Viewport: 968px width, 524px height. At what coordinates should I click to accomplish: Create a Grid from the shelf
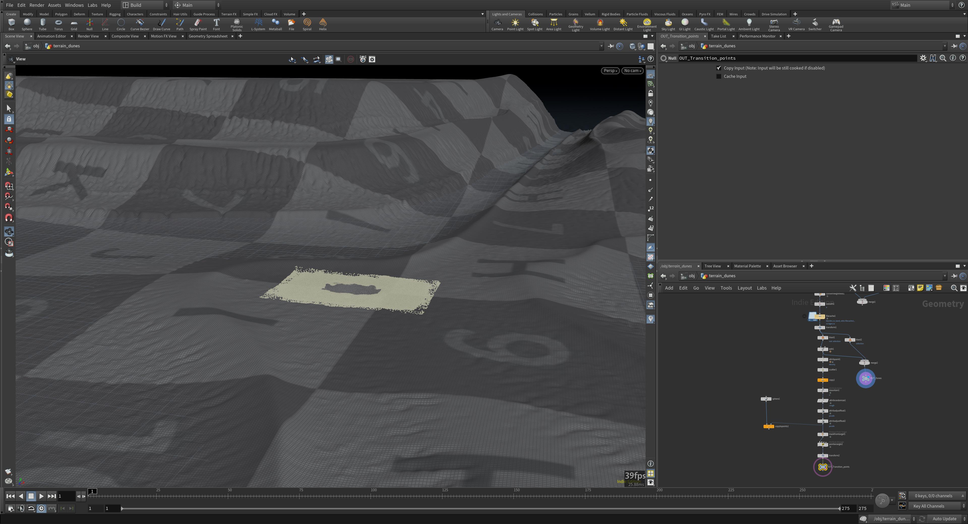pos(74,24)
